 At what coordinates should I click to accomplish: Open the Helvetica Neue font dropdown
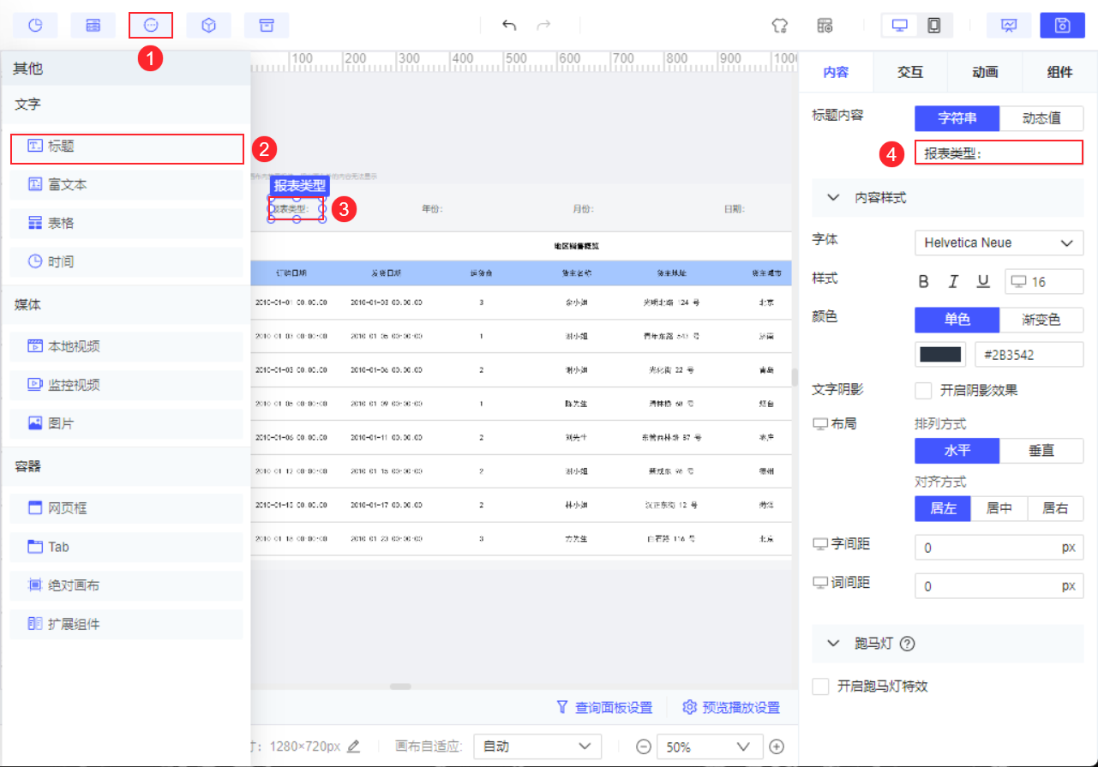point(999,243)
